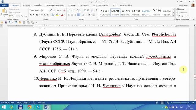Viewport: 196px width, 110px height.
Task: Open Word Help question mark icon
Action: pyautogui.click(x=177, y=2)
